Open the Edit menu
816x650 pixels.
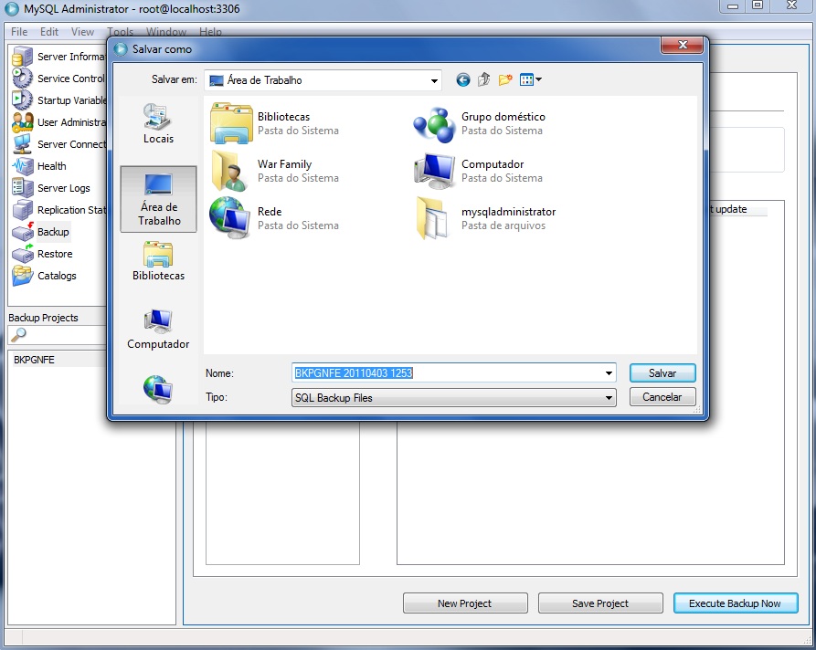[49, 32]
